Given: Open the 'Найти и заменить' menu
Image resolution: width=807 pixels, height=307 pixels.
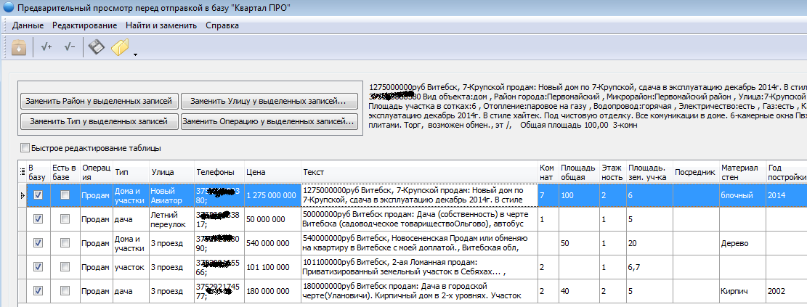Looking at the screenshot, I should pyautogui.click(x=161, y=25).
